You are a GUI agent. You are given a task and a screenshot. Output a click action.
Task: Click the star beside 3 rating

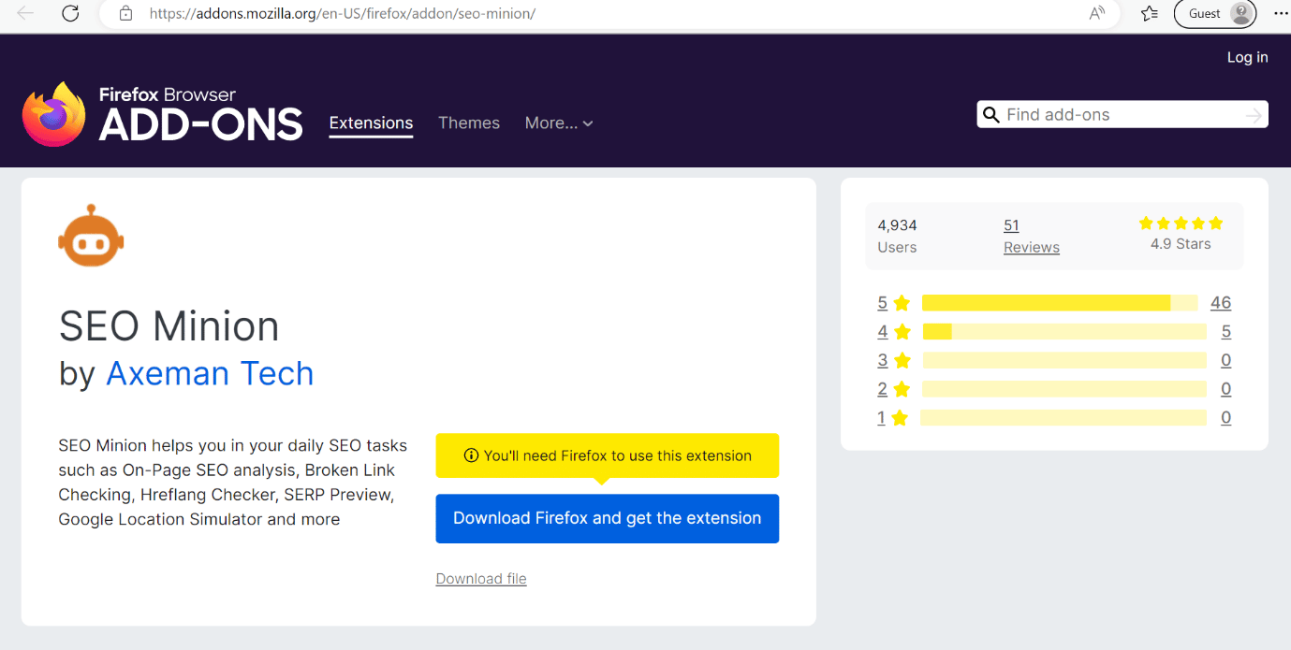pos(902,360)
